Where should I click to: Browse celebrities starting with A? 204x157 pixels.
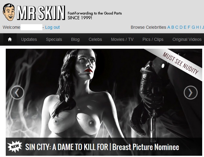(169, 27)
